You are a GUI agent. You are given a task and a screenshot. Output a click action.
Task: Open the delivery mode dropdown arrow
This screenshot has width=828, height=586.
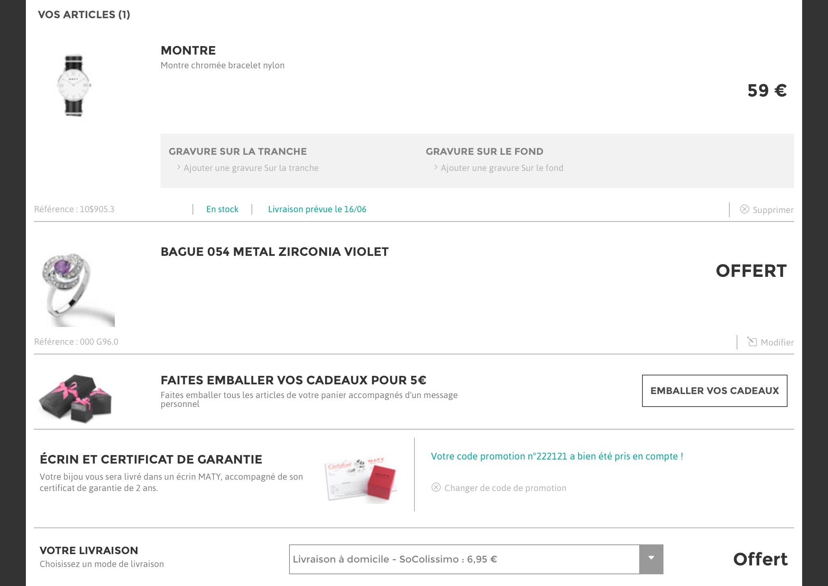tap(651, 559)
